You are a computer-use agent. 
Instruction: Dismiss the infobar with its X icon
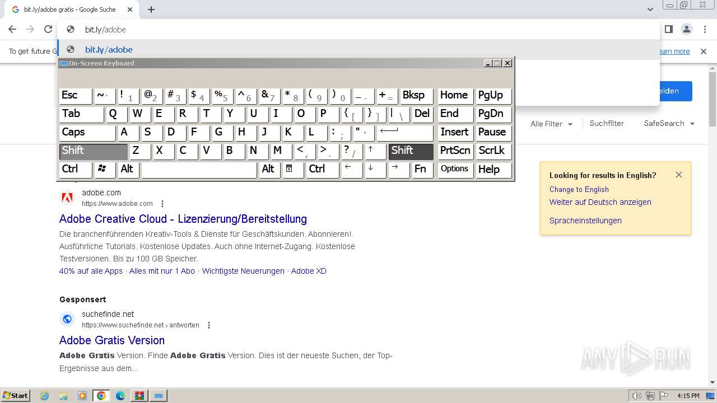click(704, 51)
